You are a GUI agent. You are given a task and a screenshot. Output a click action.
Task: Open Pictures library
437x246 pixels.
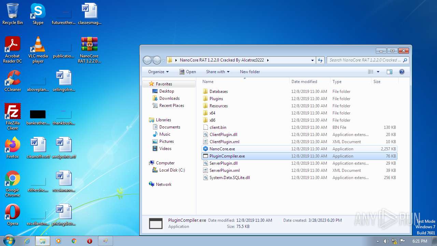(x=166, y=141)
